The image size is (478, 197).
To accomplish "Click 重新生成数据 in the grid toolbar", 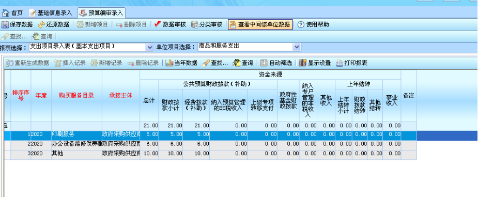I will [27, 63].
